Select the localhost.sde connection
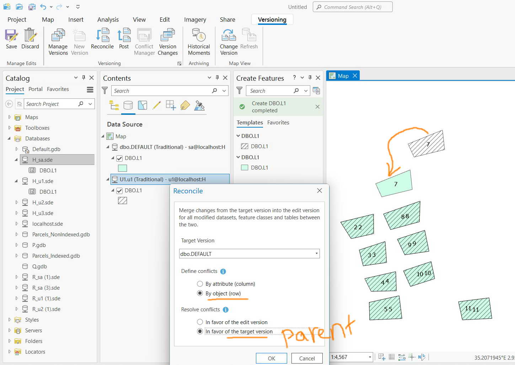Image resolution: width=515 pixels, height=365 pixels. (47, 224)
